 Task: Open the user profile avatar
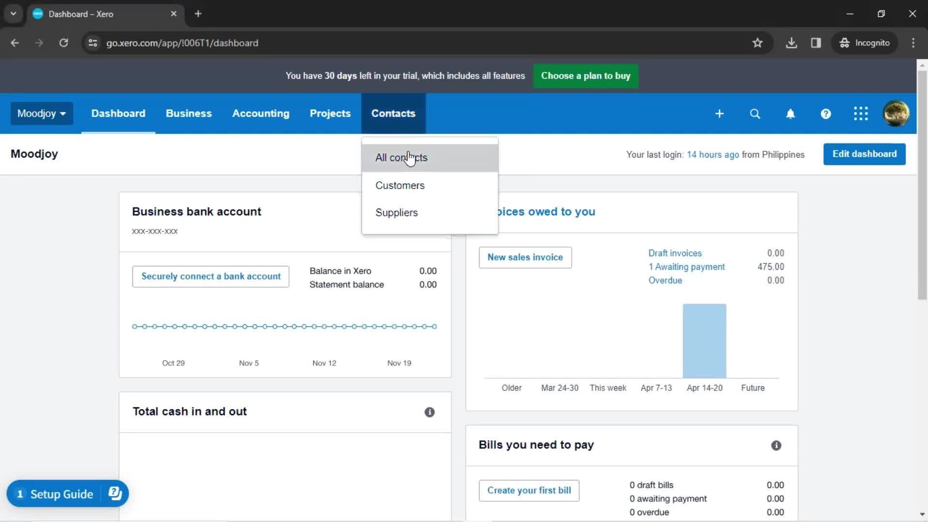point(896,114)
